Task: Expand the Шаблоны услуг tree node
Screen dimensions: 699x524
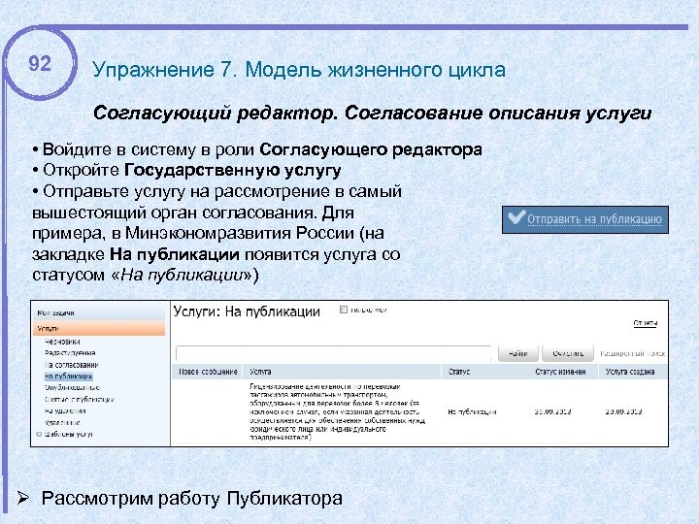Action: [39, 434]
